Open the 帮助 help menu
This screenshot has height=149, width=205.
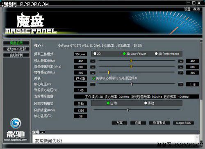point(196,9)
